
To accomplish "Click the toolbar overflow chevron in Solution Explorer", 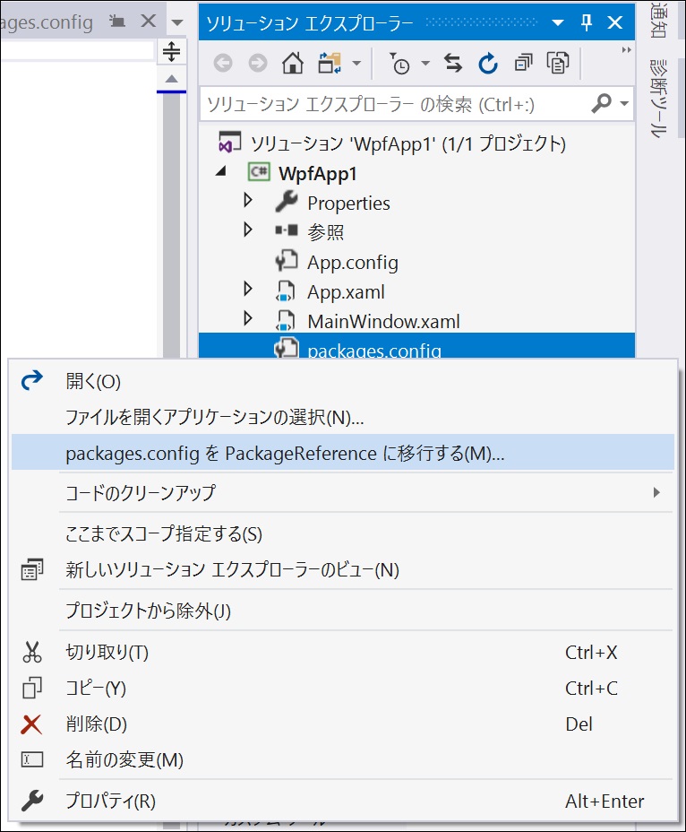I will [x=627, y=50].
